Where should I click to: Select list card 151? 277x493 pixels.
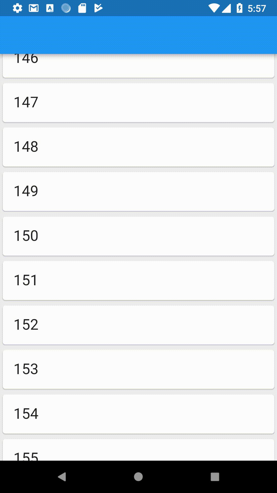point(138,280)
